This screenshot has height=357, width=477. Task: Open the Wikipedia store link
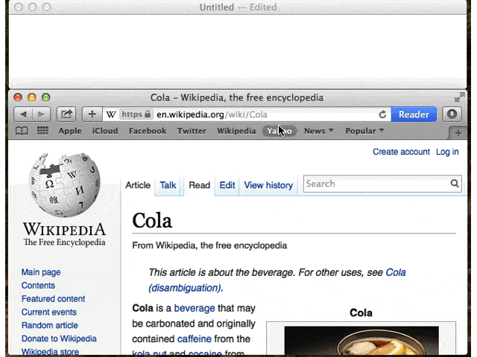pos(50,352)
